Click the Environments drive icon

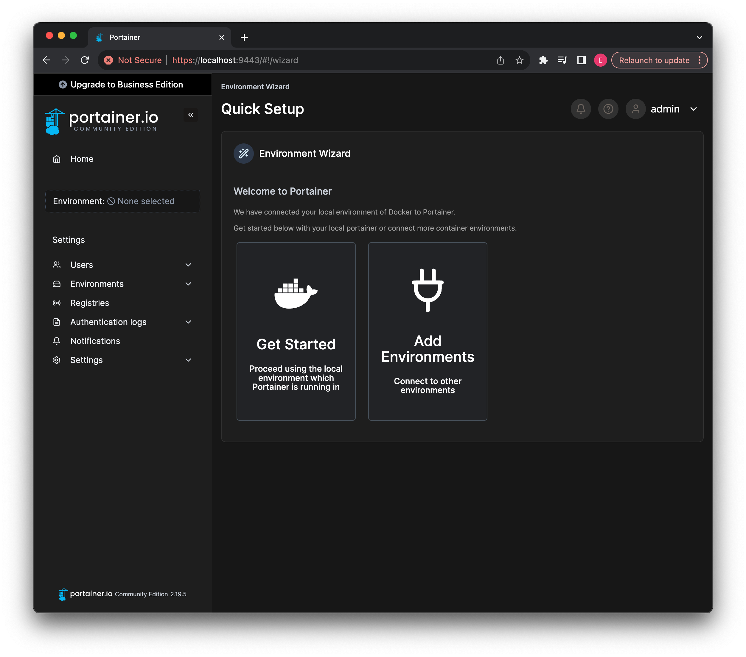pos(57,284)
